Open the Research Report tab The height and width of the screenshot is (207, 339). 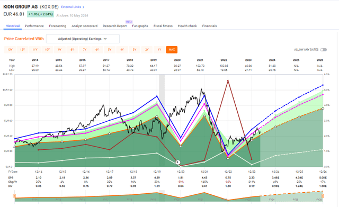pos(114,26)
